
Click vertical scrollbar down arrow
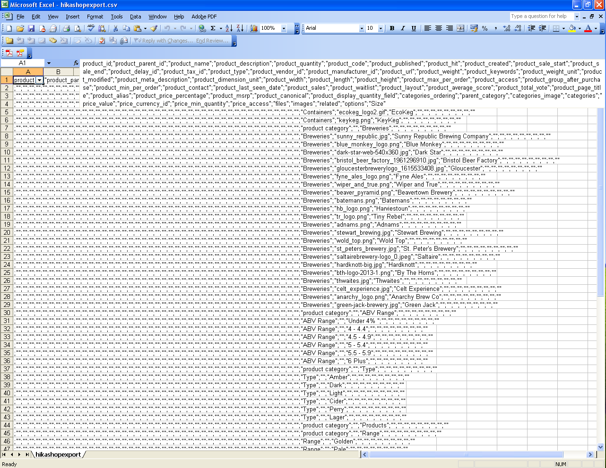601,447
